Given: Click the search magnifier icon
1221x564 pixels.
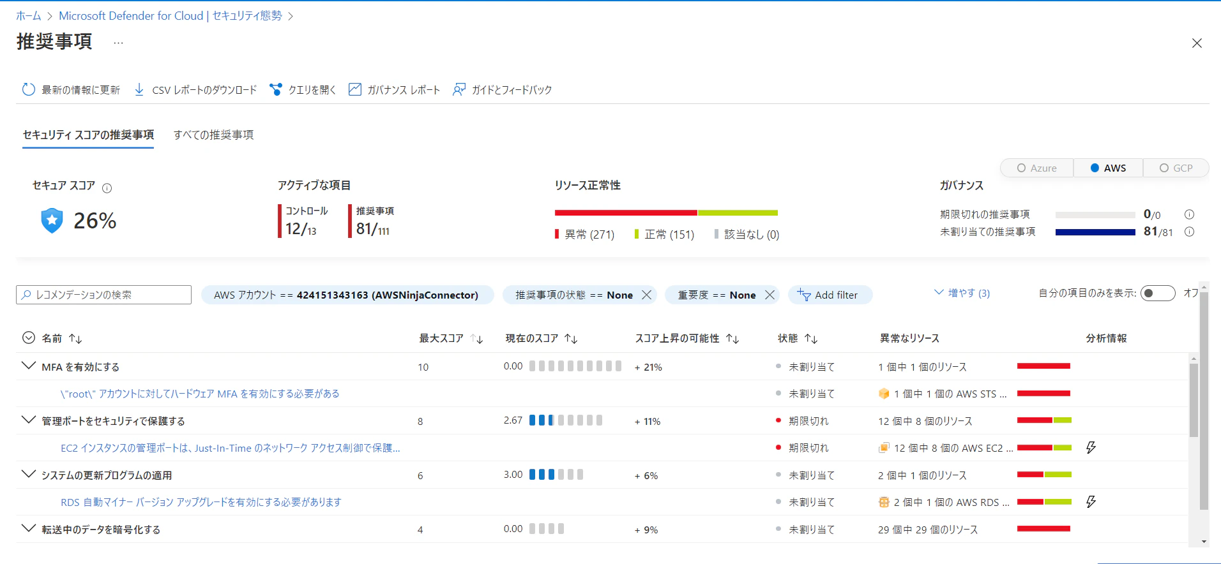Looking at the screenshot, I should pos(26,295).
